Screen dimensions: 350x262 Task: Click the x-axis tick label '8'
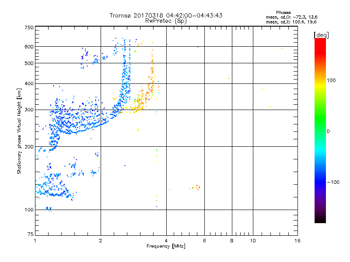(232, 241)
